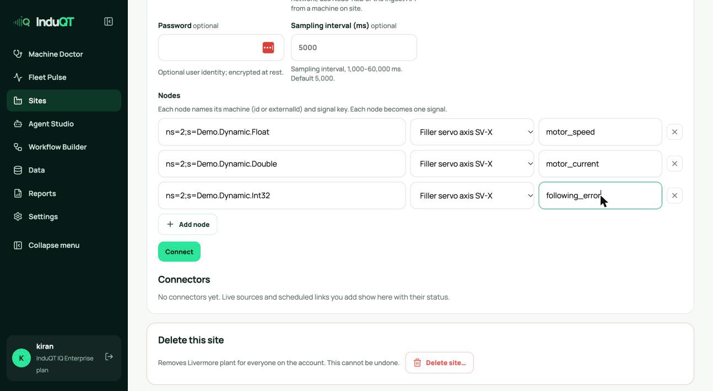713x391 pixels.
Task: Click the red password manager icon
Action: (268, 48)
